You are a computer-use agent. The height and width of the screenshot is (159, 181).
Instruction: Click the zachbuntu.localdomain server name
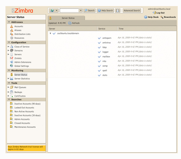click(68, 34)
